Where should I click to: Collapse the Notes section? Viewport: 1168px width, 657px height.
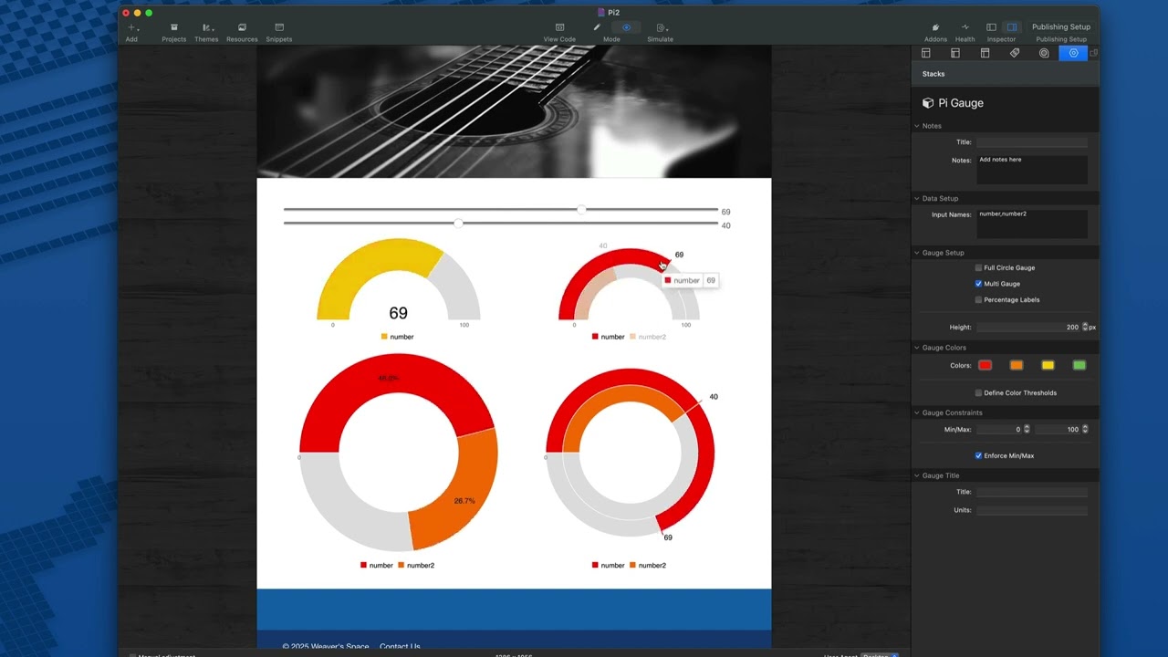coord(917,126)
